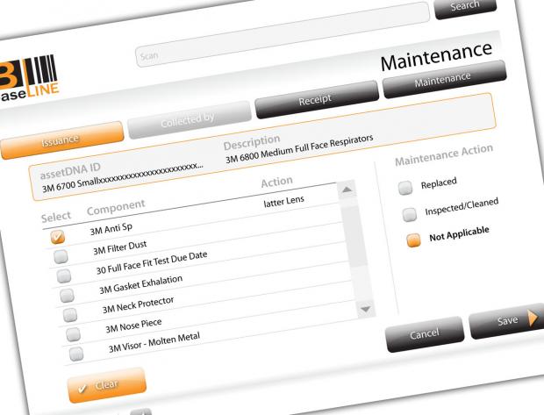544x415 pixels.
Task: Select the Inspected/Cleaned maintenance action
Action: 410,214
